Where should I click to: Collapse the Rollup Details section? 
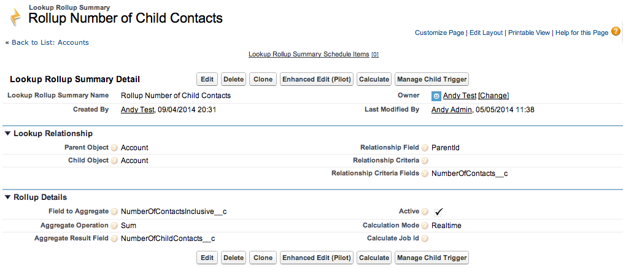[x=7, y=197]
